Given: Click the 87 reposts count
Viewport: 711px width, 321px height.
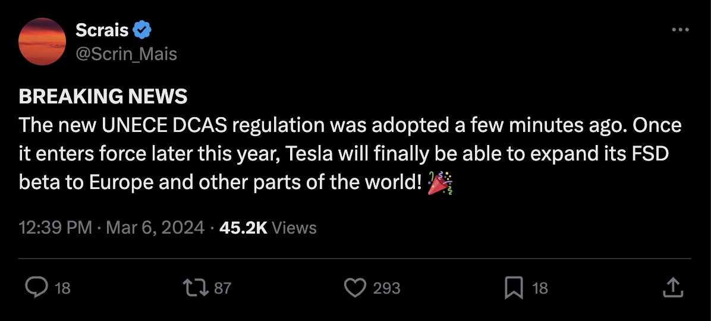Looking at the screenshot, I should tap(222, 288).
